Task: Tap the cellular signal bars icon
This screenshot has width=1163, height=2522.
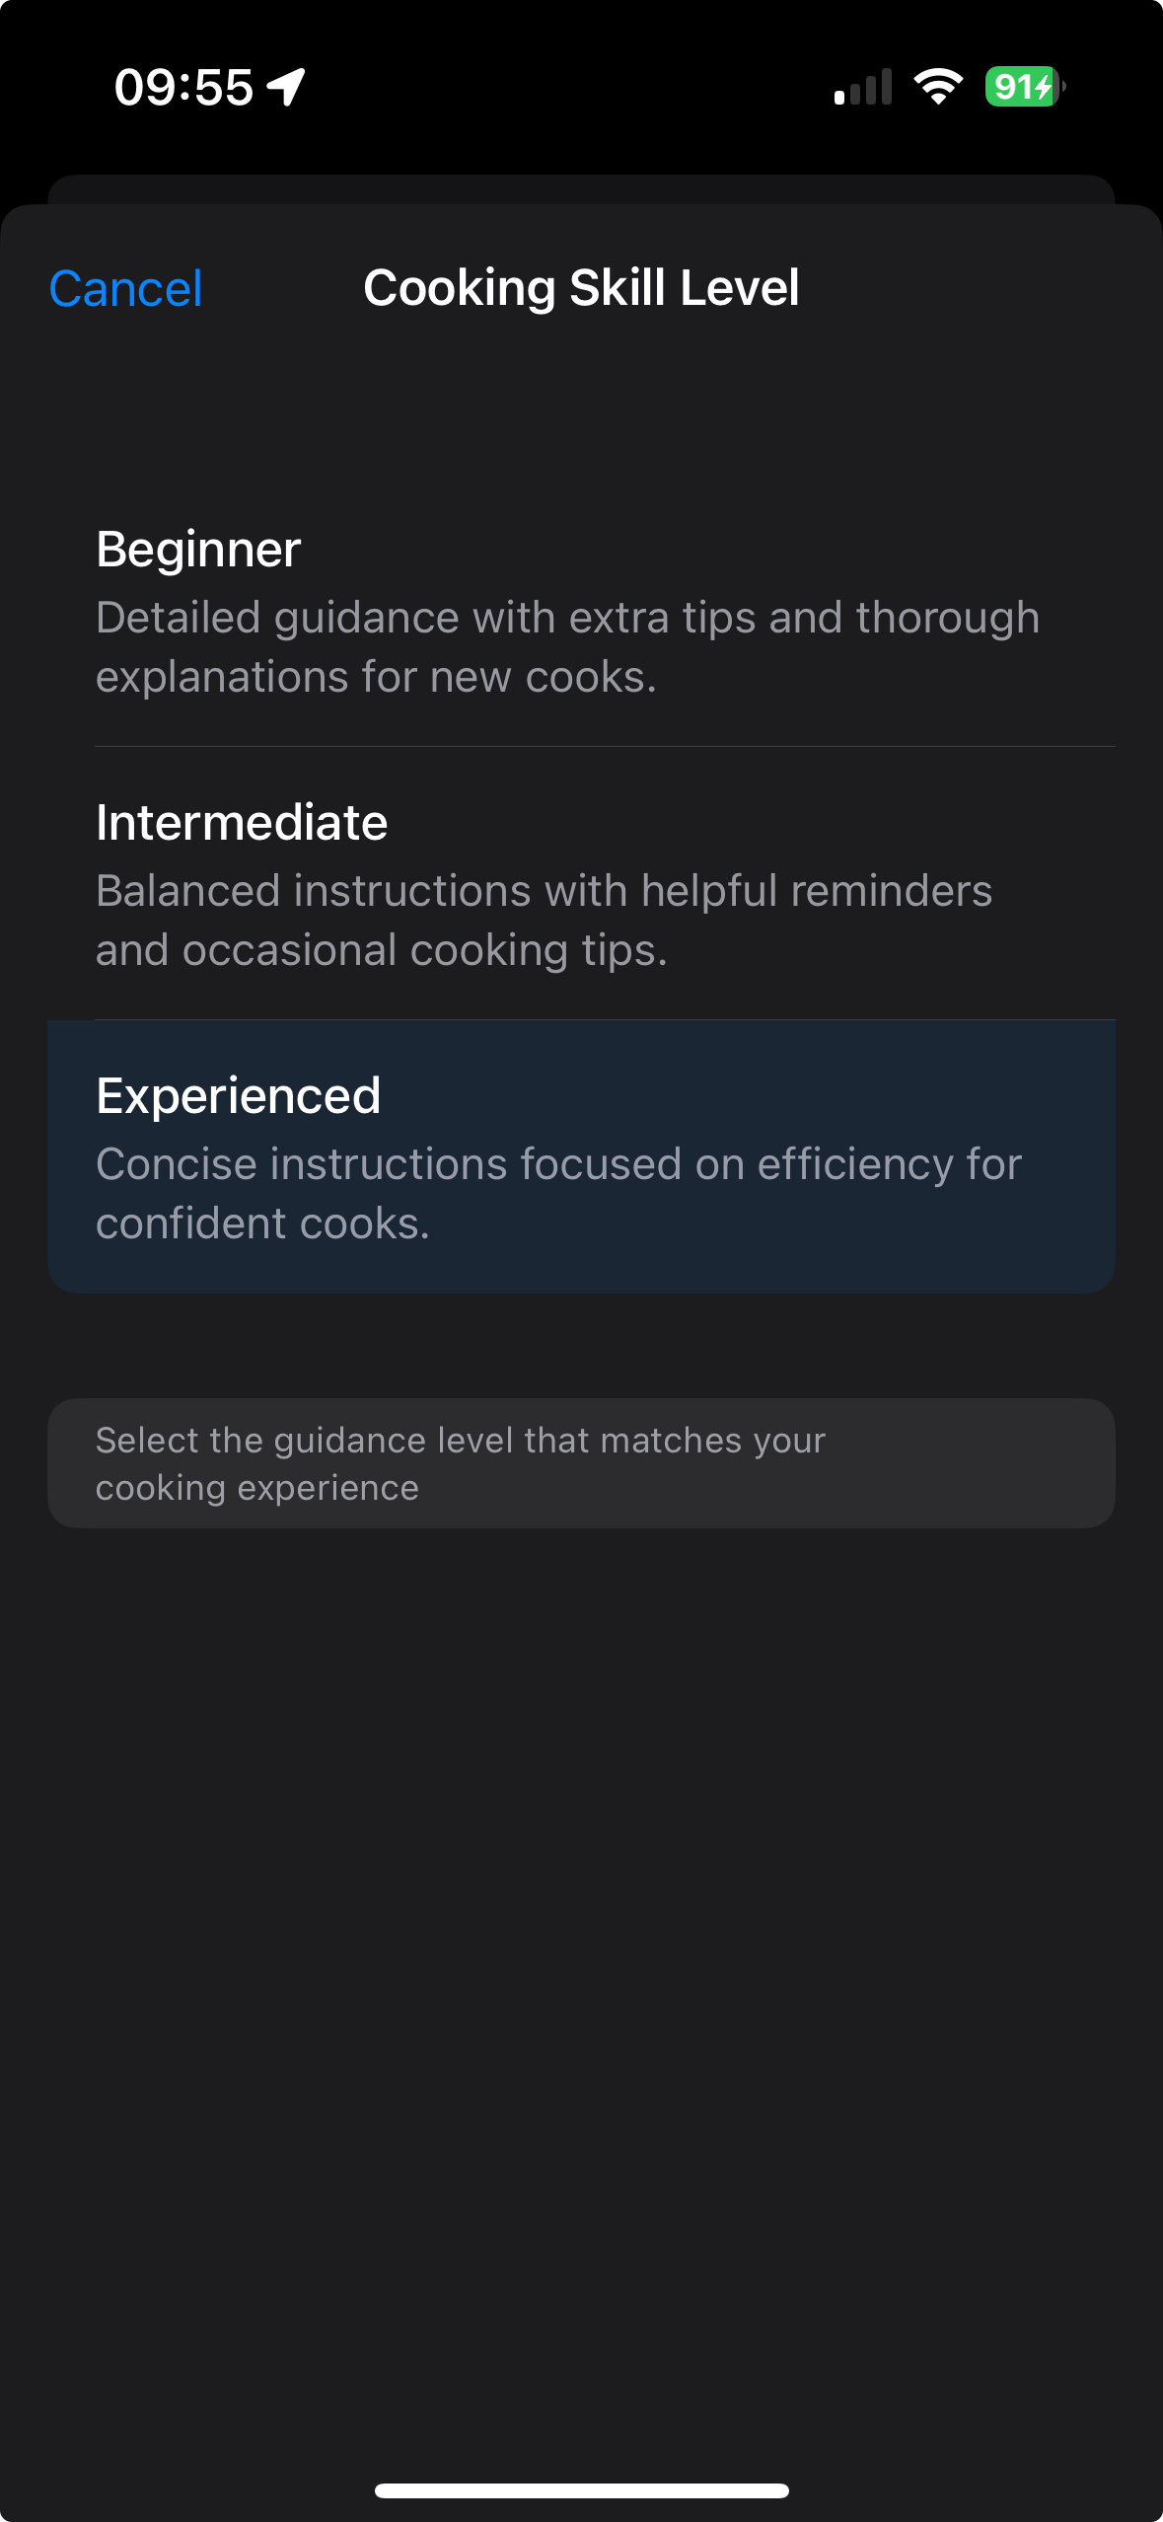Action: (x=863, y=87)
